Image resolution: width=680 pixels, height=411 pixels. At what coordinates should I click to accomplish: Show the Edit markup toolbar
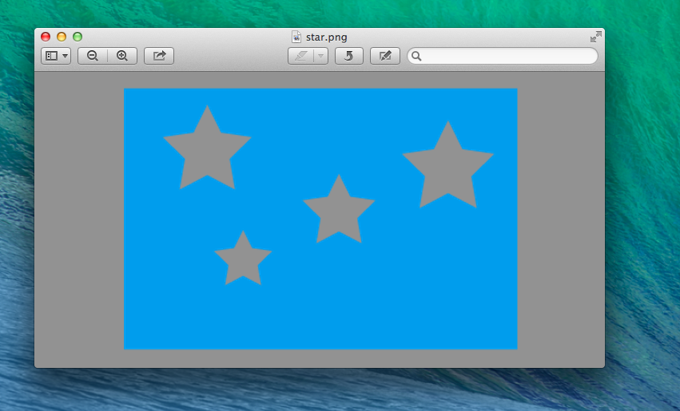385,56
